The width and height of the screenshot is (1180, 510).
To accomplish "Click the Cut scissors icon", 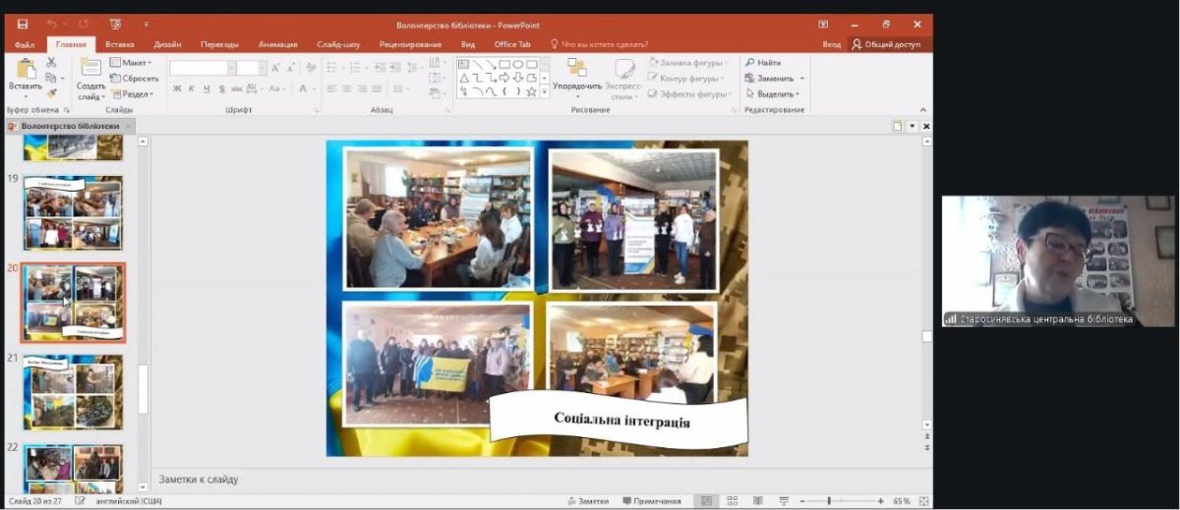I will click(x=51, y=63).
